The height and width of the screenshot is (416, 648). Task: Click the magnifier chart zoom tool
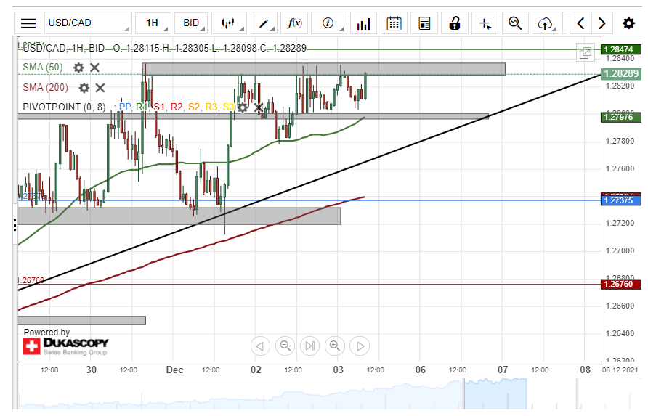coord(515,23)
